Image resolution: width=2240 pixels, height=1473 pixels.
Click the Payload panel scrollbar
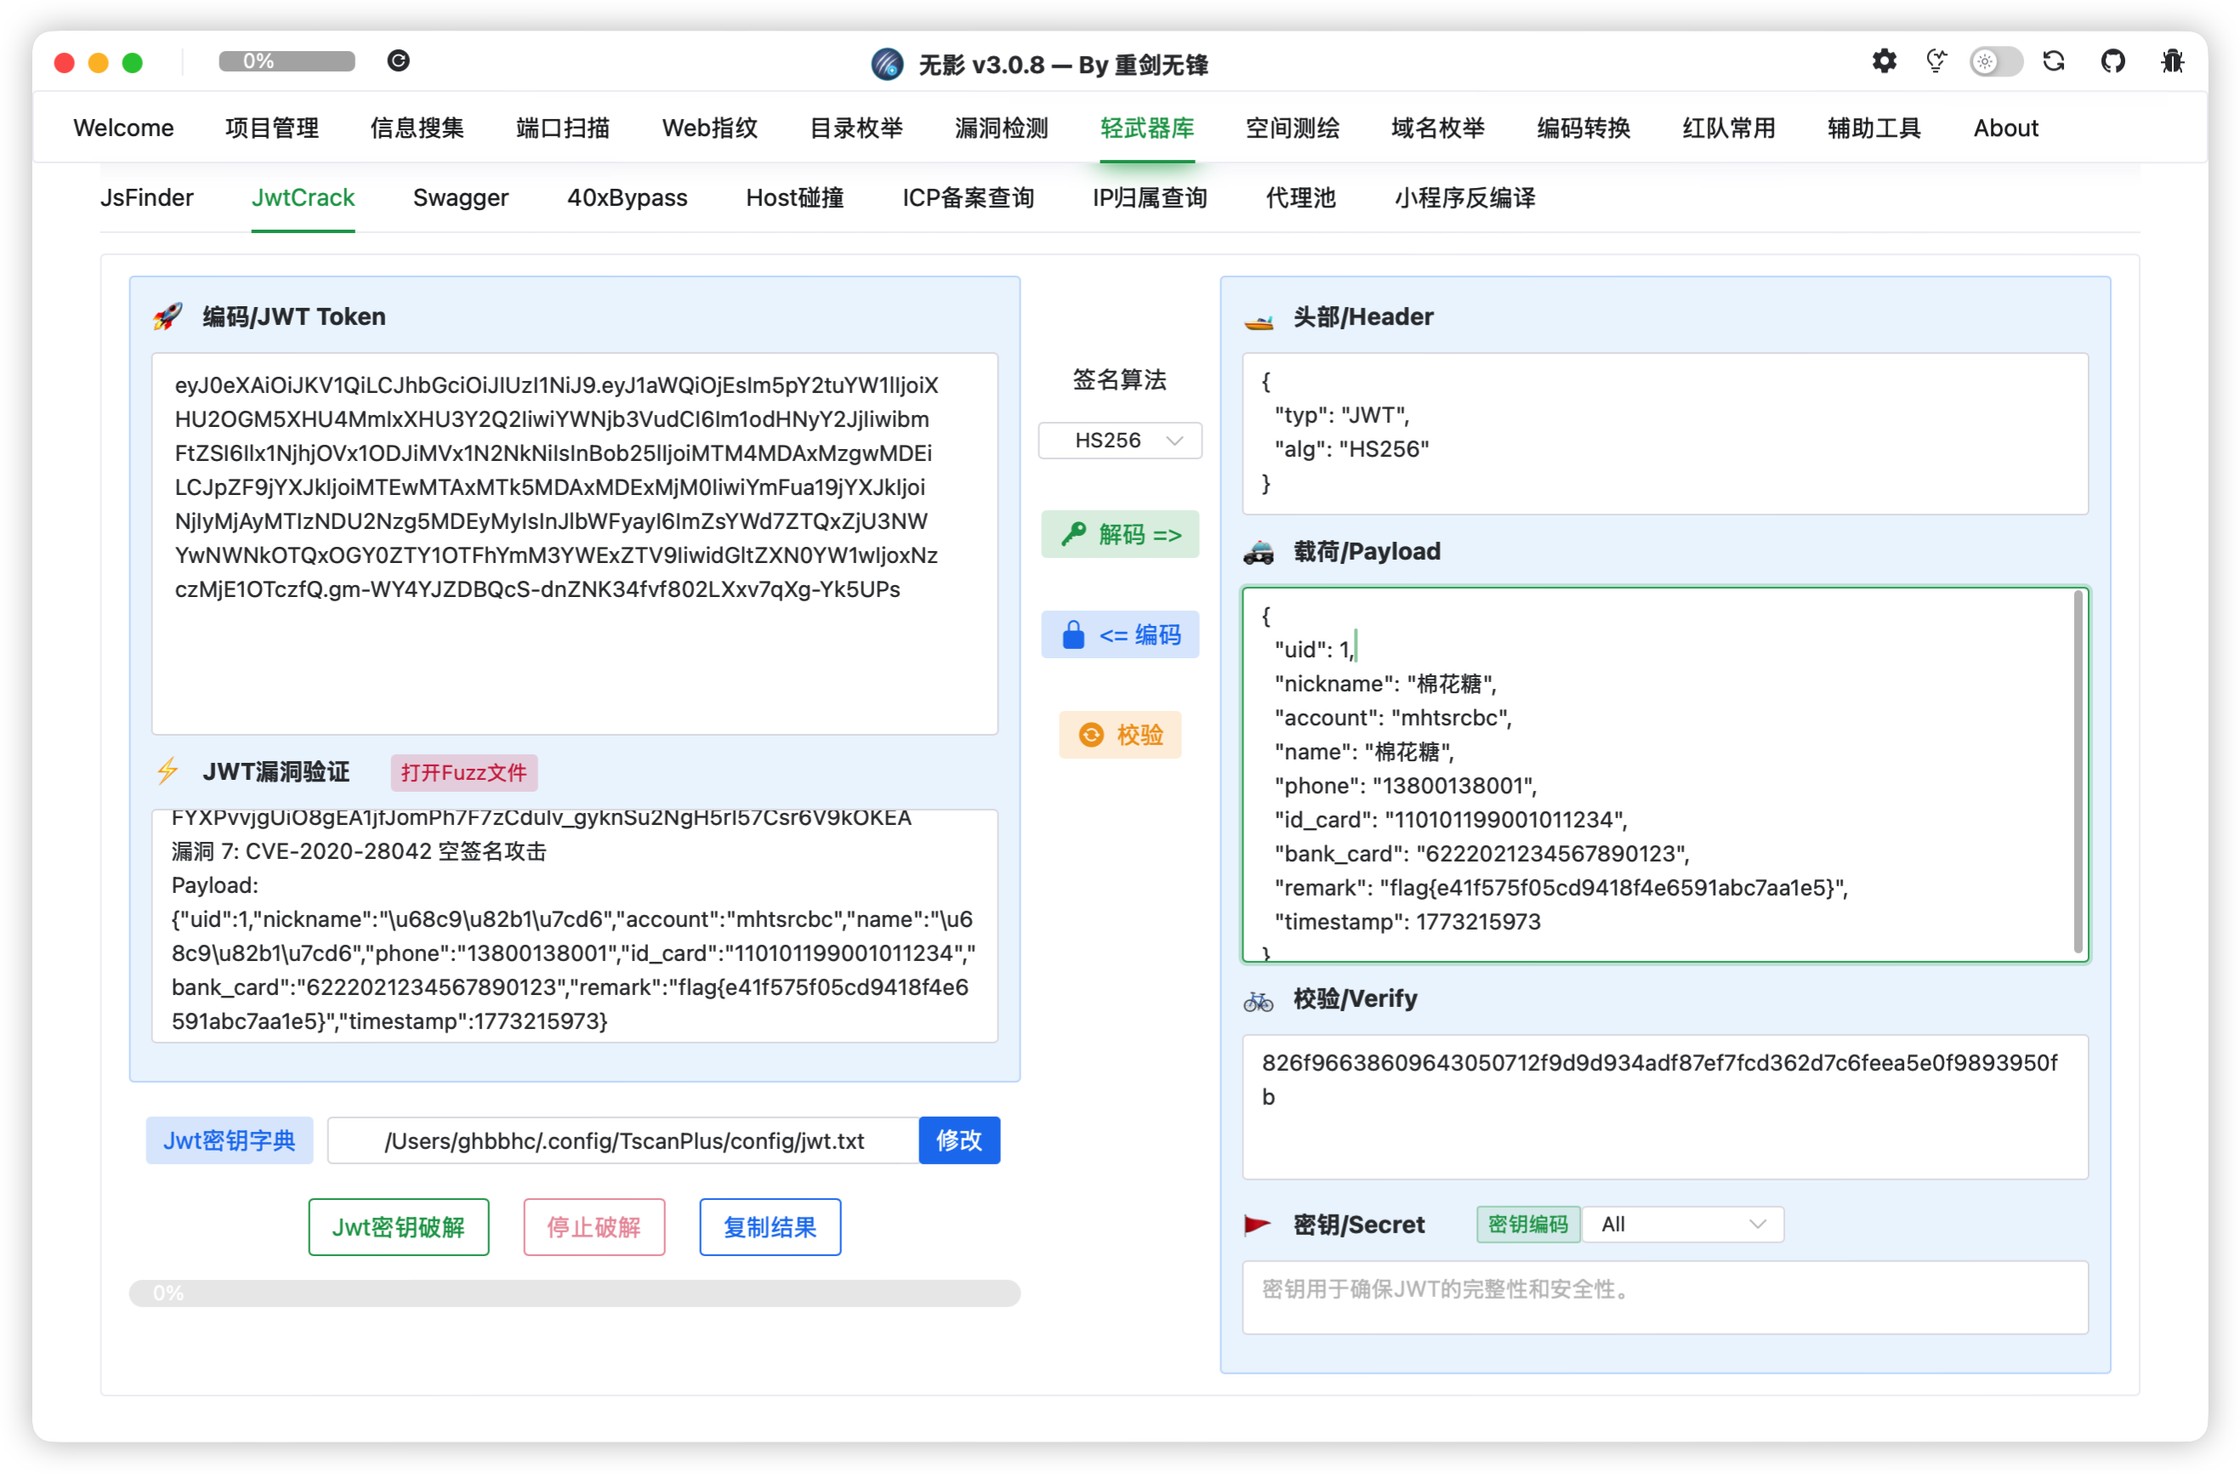[2078, 772]
